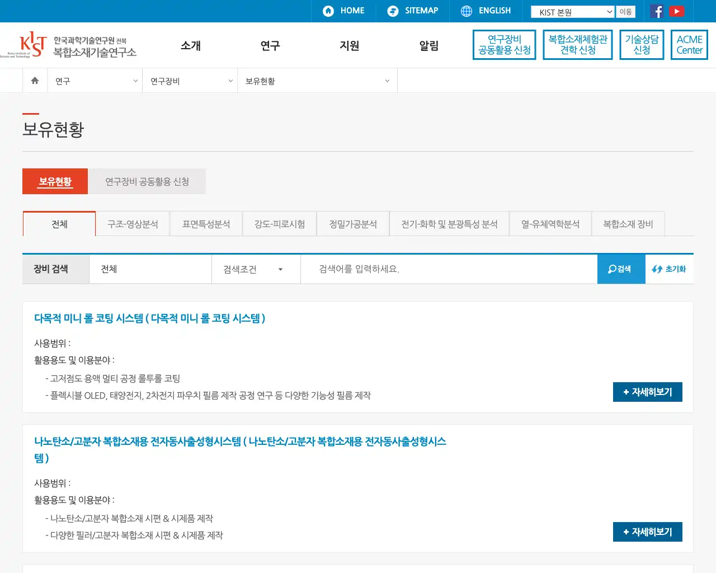Click the blue 검색 search button

tap(621, 269)
